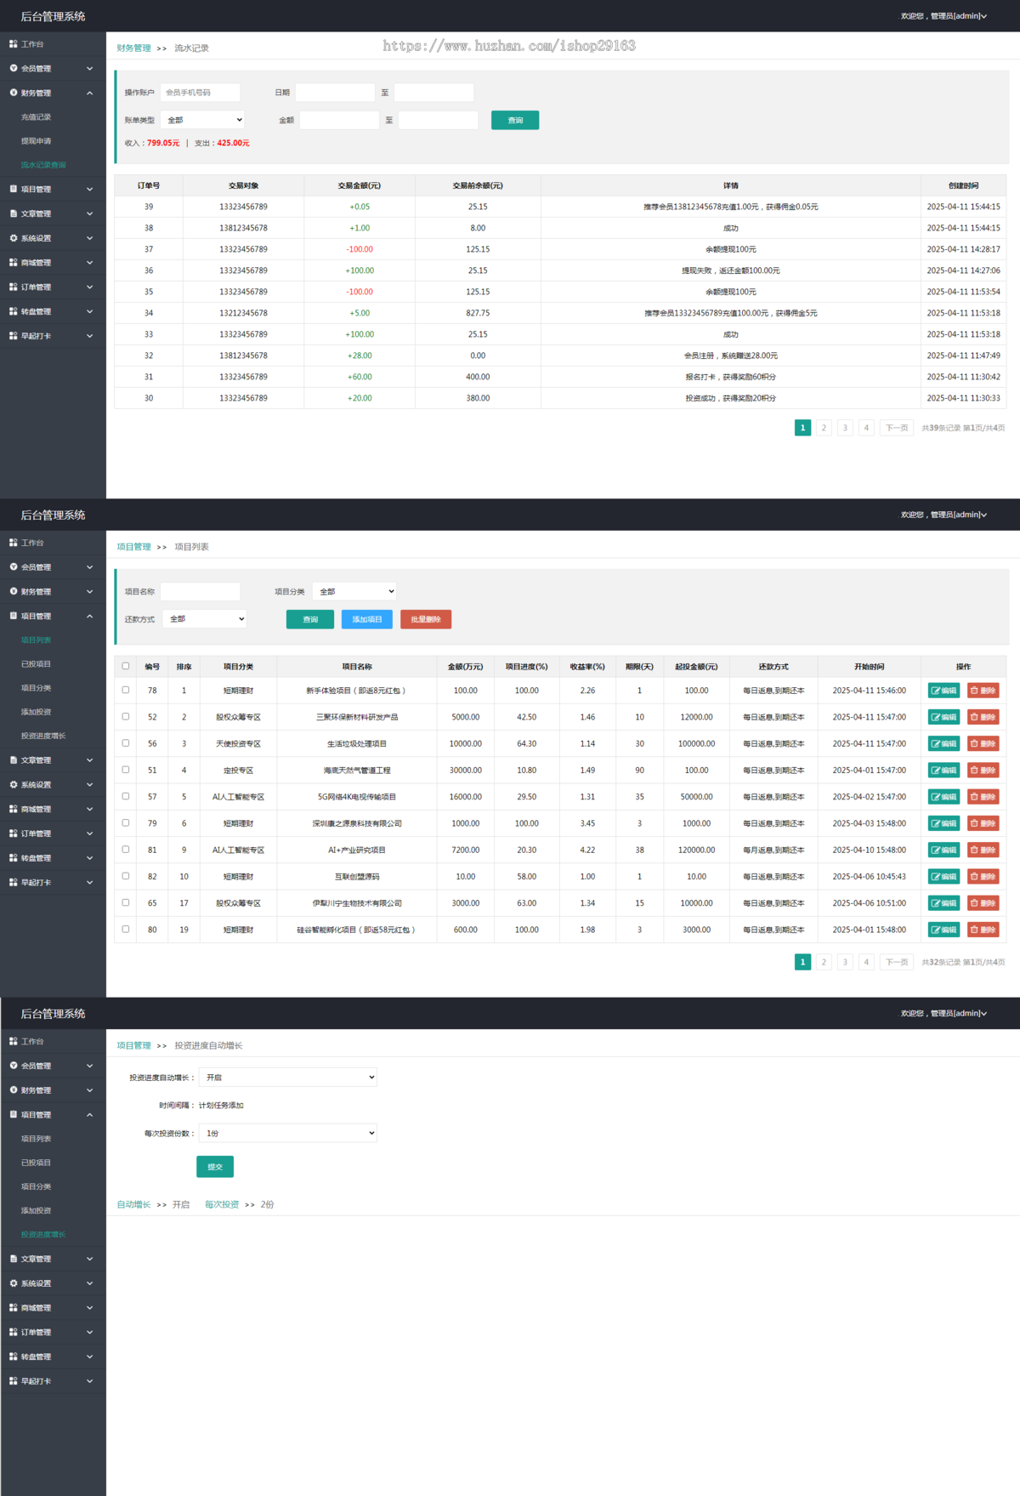Image resolution: width=1020 pixels, height=1496 pixels.
Task: Click 早起打卡 icon in the 项目列表 page sidebar
Action: (14, 883)
